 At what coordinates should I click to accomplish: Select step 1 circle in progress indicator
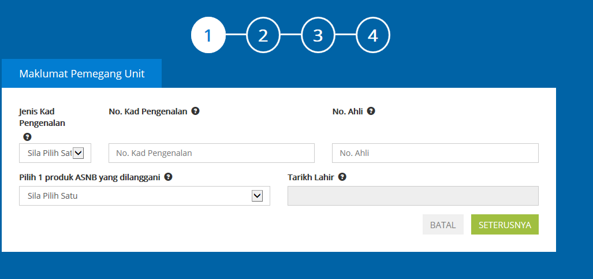pos(208,35)
